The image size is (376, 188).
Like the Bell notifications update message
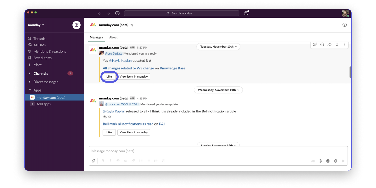pos(109,132)
